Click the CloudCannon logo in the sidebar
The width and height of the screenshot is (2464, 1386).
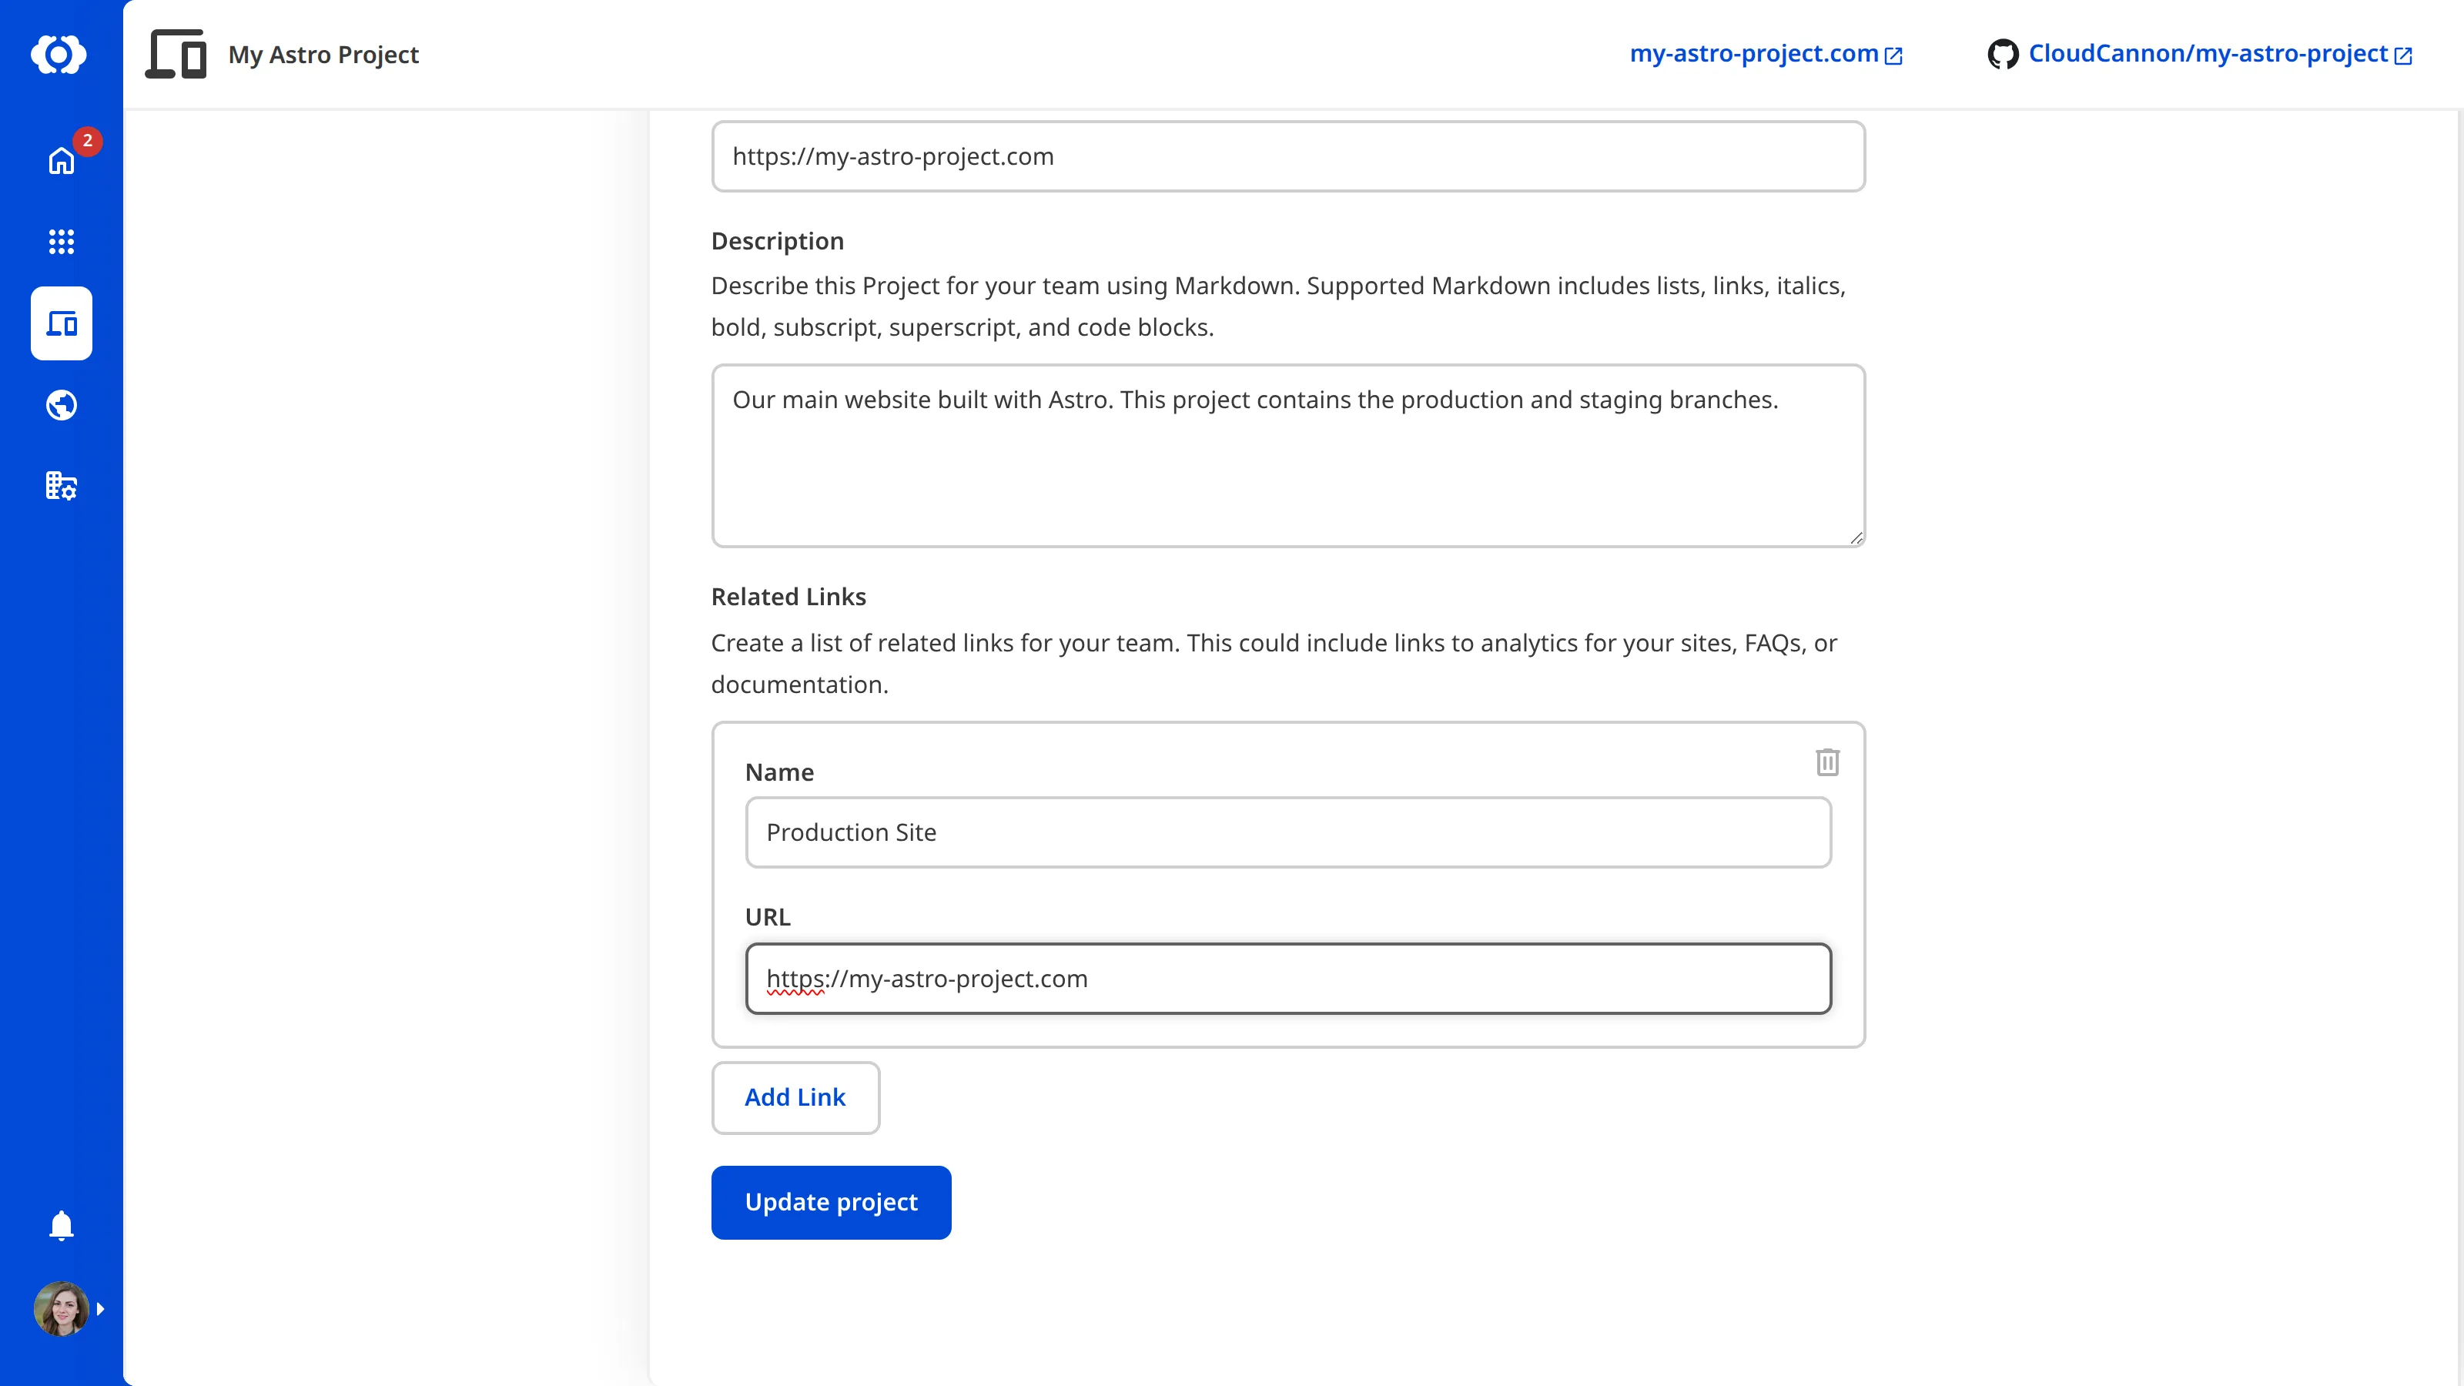coord(60,55)
